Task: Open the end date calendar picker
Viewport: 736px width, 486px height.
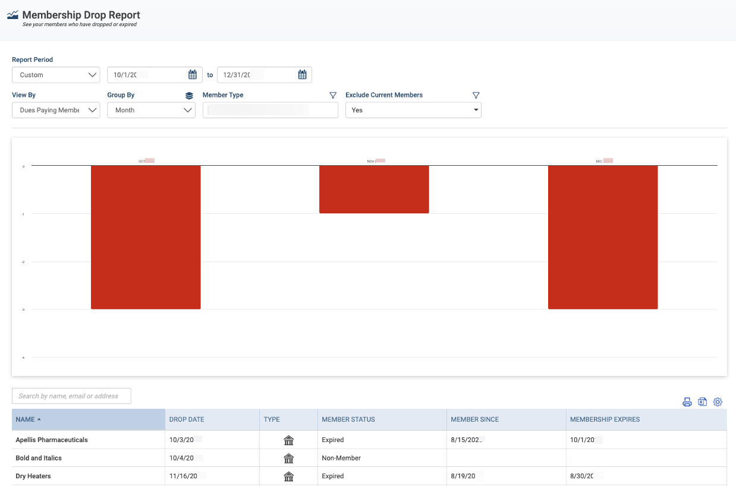Action: [302, 75]
